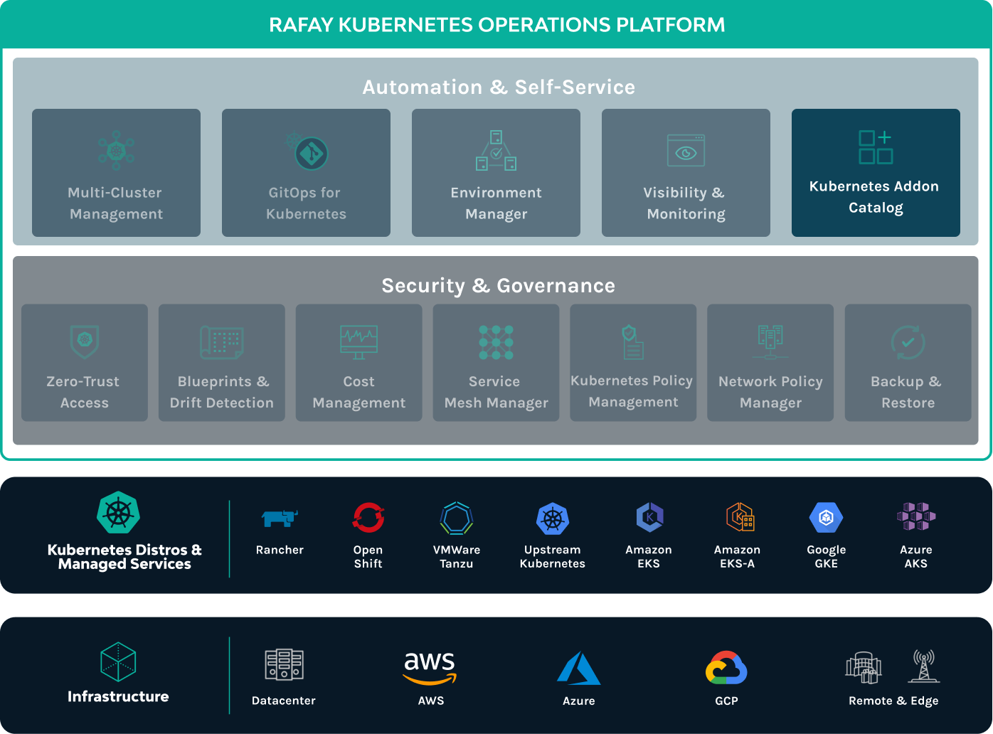Image resolution: width=993 pixels, height=734 pixels.
Task: Click the Google GKE label
Action: 827,556
